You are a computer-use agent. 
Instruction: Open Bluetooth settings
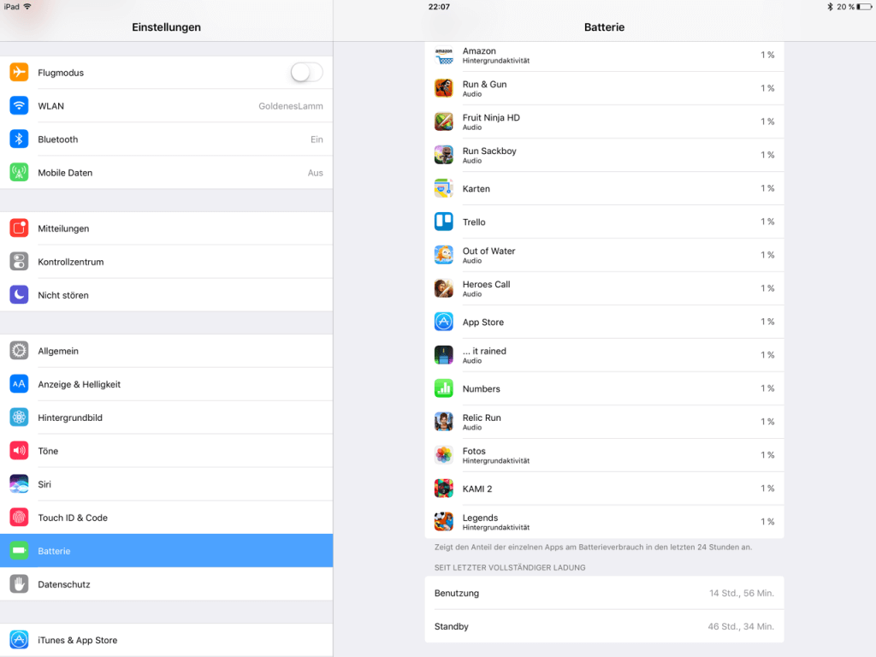point(167,139)
